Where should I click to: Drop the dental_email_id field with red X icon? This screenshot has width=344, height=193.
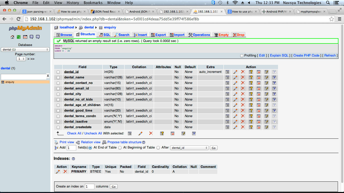pos(243,88)
